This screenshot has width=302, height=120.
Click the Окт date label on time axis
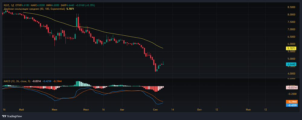(199, 110)
